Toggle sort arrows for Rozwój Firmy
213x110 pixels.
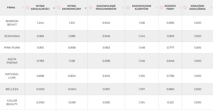coord(180,8)
